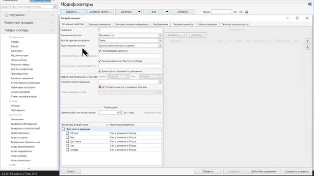This screenshot has height=176, width=314.
Task: Click the price field showing 0,00
Action: 111,112
